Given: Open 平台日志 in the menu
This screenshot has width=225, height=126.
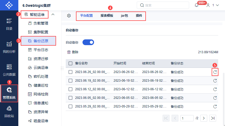Looking at the screenshot, I should click(x=41, y=50).
